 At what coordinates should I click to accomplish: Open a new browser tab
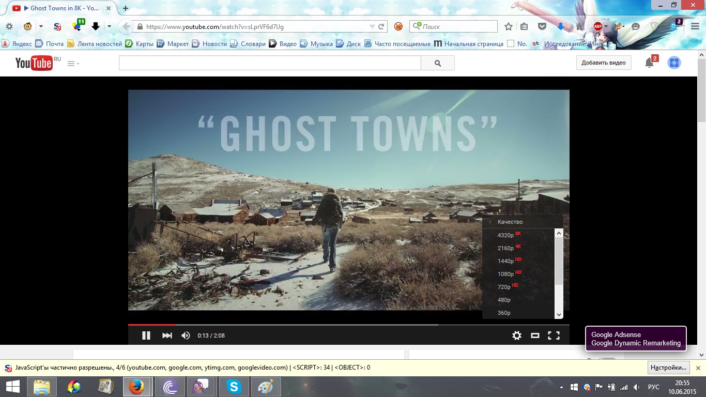click(126, 8)
